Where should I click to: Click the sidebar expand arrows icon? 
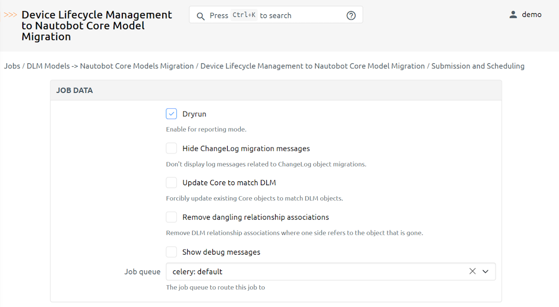pyautogui.click(x=10, y=15)
